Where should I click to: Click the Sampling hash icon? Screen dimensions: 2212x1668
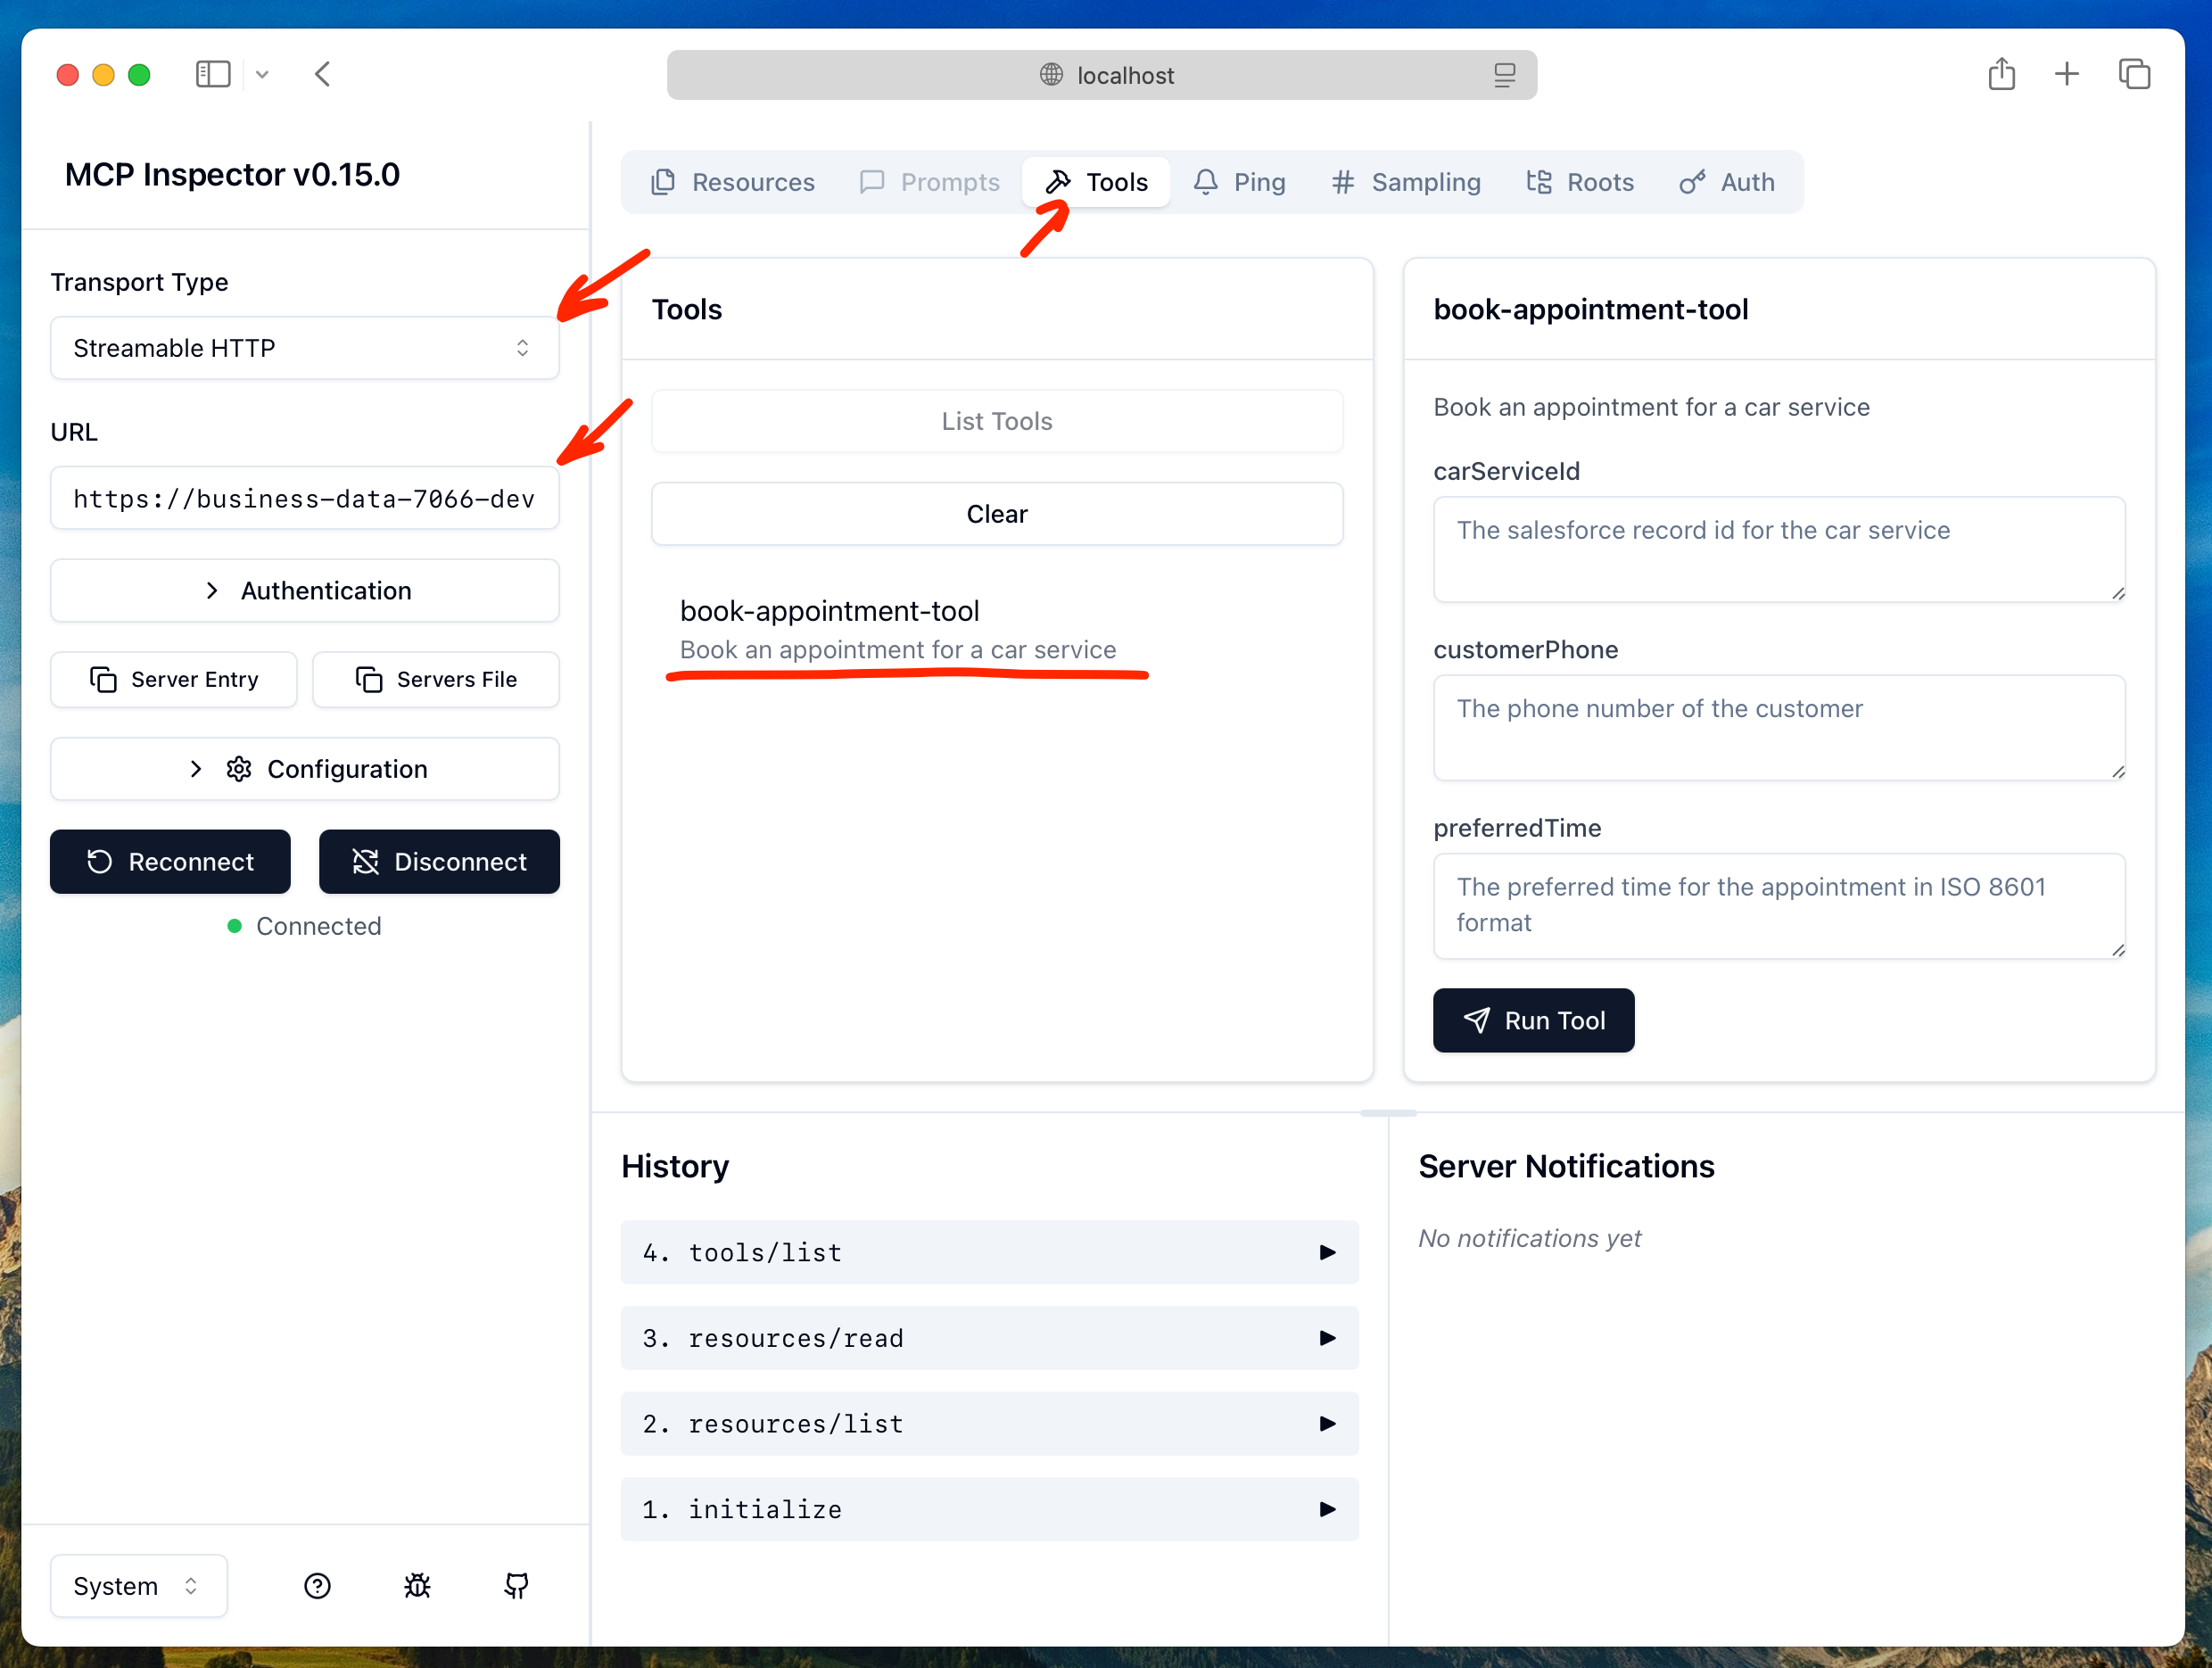pos(1343,182)
